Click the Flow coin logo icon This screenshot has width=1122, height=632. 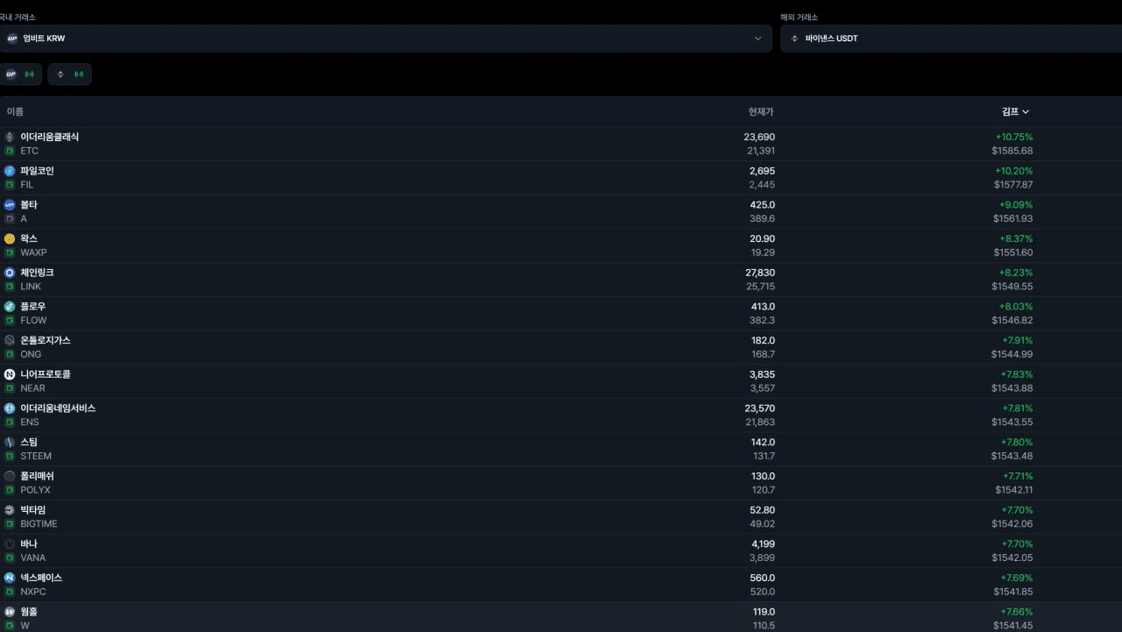coord(10,307)
